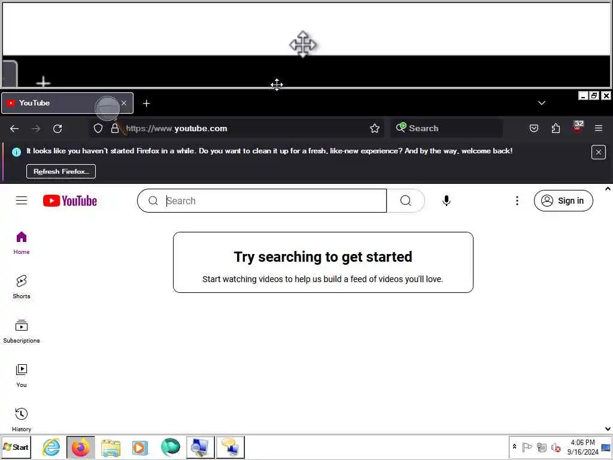This screenshot has width=613, height=460.
Task: Toggle the YouTube guide hamburger menu
Action: (x=22, y=201)
